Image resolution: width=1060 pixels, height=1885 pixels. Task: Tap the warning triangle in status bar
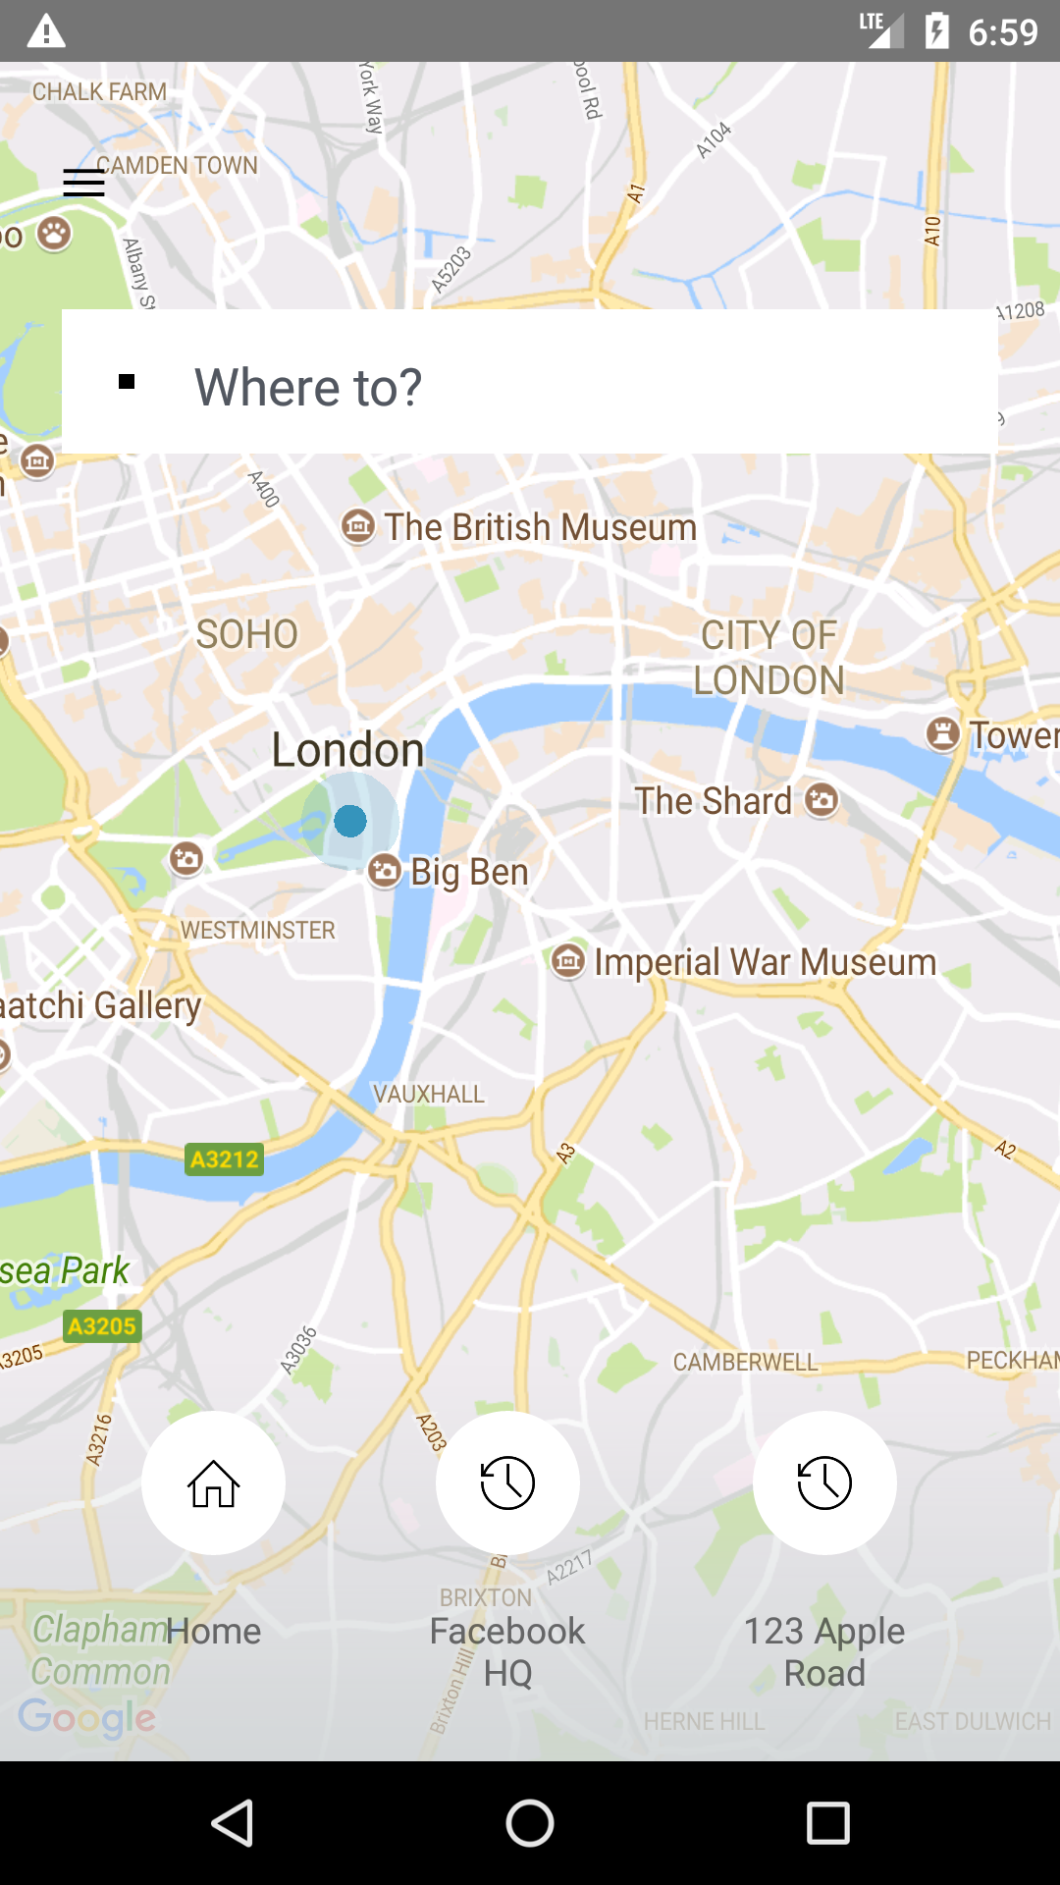tap(46, 31)
